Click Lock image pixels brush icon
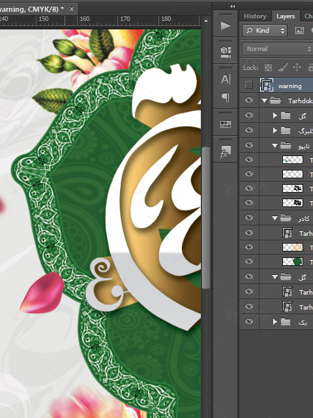The image size is (313, 418). click(282, 67)
